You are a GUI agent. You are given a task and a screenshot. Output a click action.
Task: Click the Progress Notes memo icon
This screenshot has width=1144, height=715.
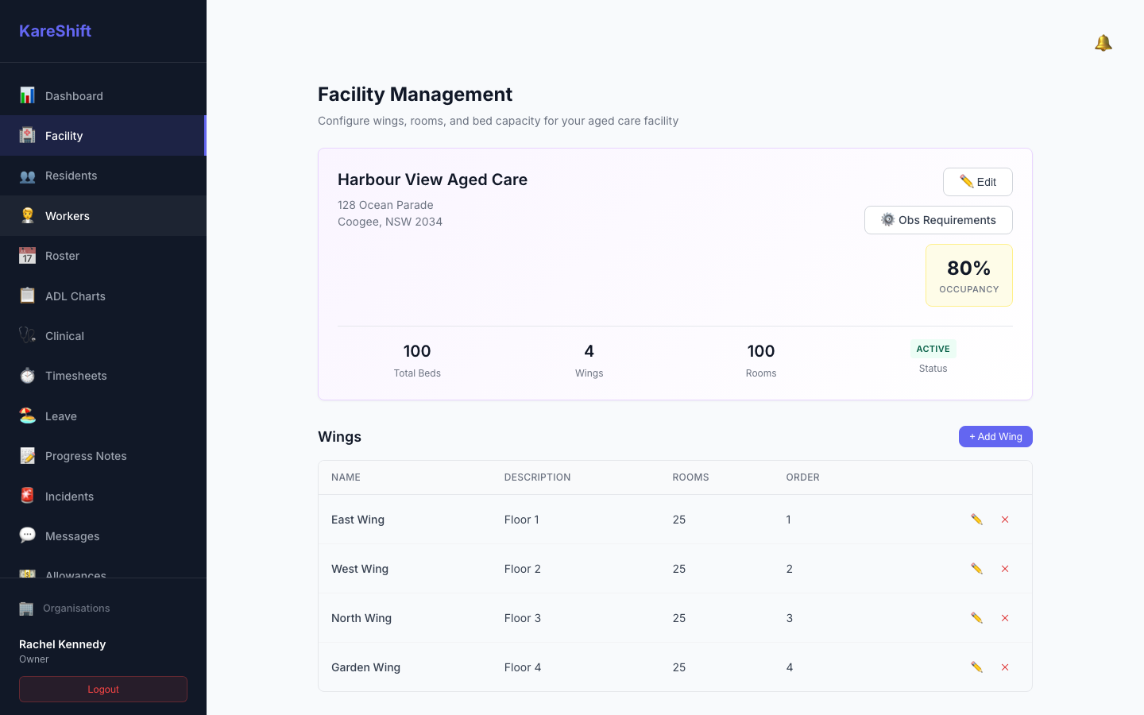point(27,456)
